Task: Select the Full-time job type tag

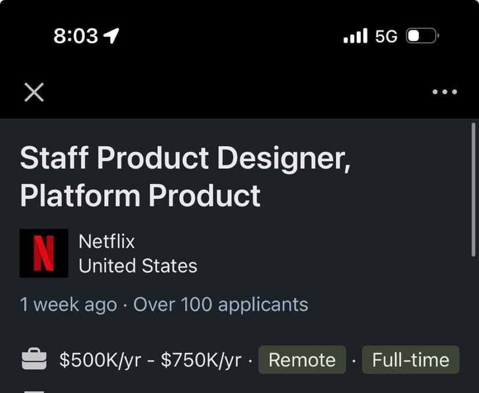Action: click(x=410, y=360)
